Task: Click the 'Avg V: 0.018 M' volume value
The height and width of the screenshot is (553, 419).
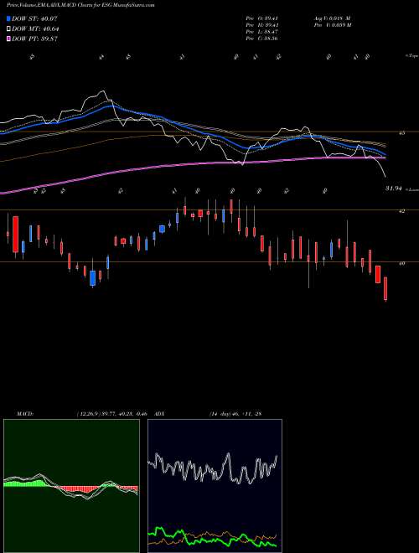Action: 332,18
